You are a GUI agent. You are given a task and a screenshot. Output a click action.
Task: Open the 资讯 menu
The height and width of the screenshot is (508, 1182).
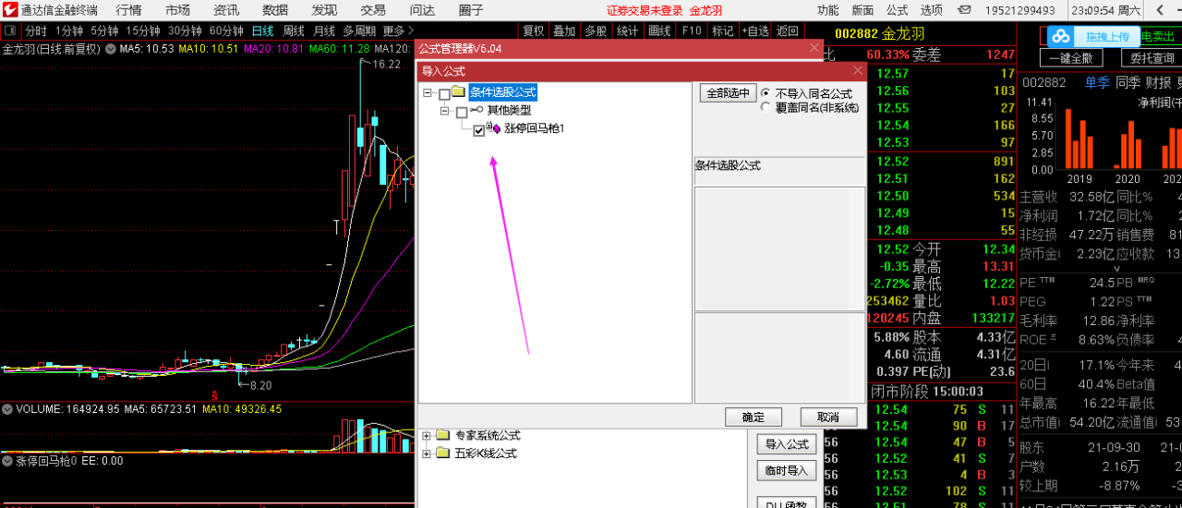coord(226,10)
